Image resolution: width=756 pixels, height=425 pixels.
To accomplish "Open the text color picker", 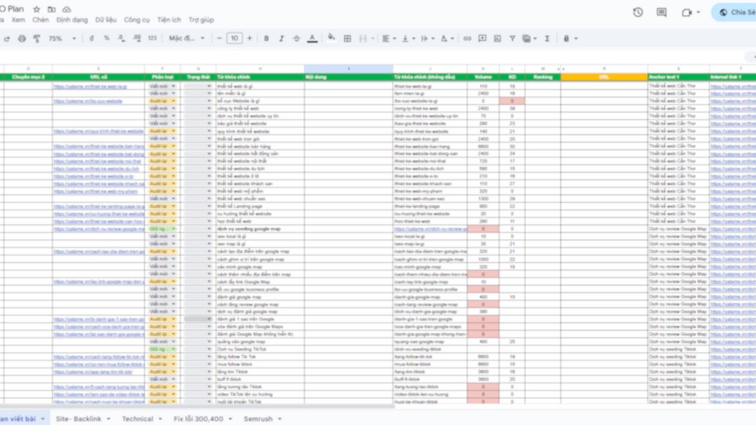I will [x=312, y=38].
